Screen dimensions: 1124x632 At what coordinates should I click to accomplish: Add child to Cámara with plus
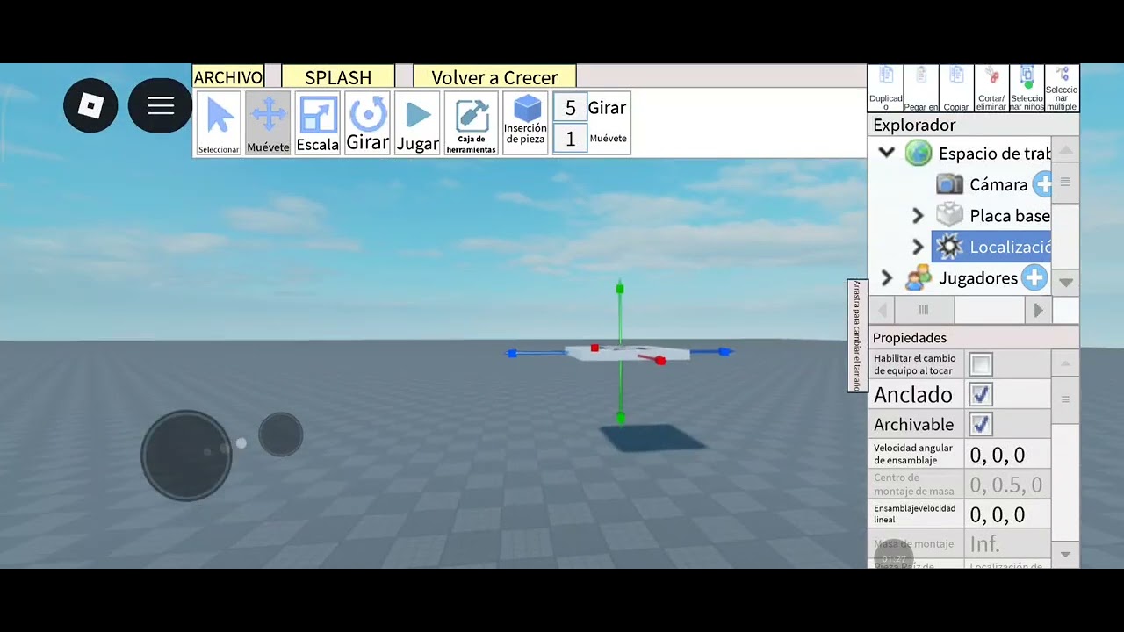click(1043, 184)
